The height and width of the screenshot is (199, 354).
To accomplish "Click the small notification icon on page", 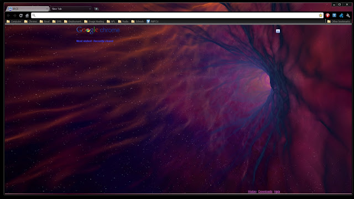I will 278,31.
